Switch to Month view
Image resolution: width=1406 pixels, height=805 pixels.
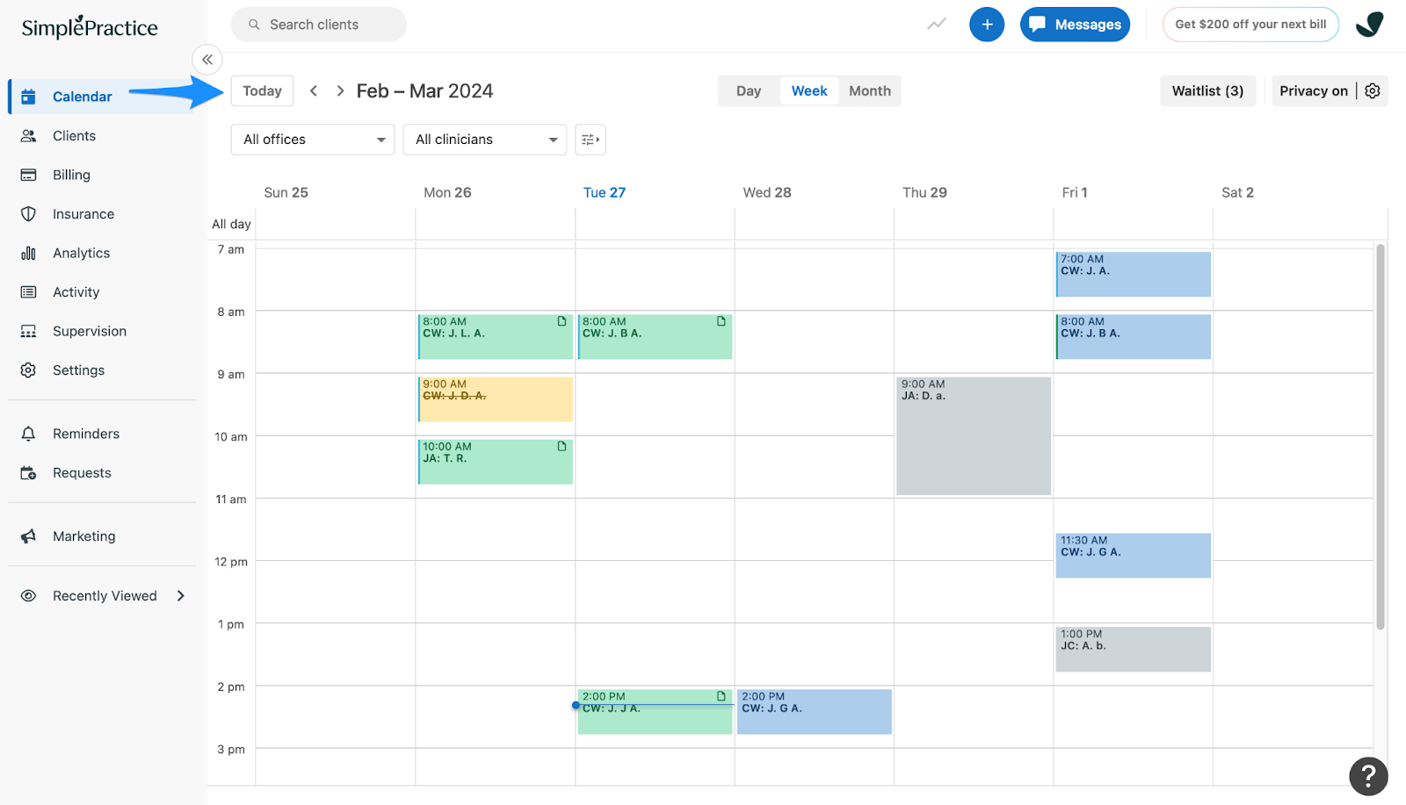869,90
